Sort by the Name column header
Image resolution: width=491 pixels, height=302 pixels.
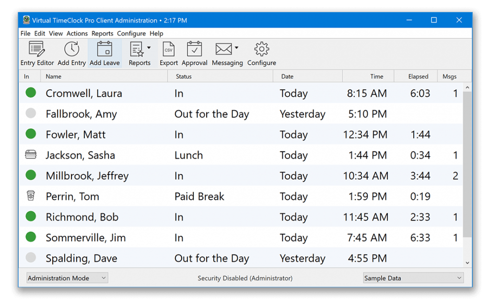(x=104, y=76)
